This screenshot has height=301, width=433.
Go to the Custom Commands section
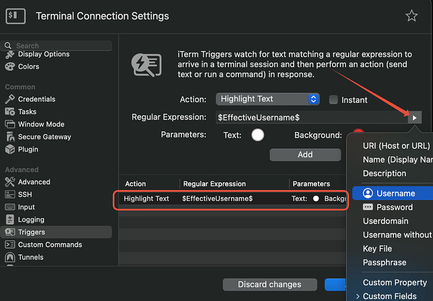coord(50,244)
